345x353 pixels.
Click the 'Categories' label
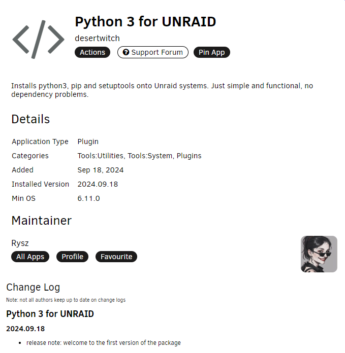[x=30, y=156]
